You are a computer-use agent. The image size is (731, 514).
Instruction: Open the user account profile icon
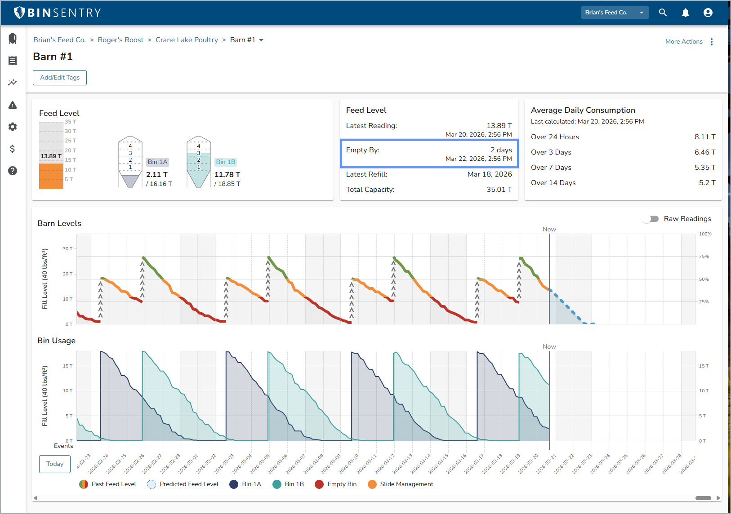(708, 13)
